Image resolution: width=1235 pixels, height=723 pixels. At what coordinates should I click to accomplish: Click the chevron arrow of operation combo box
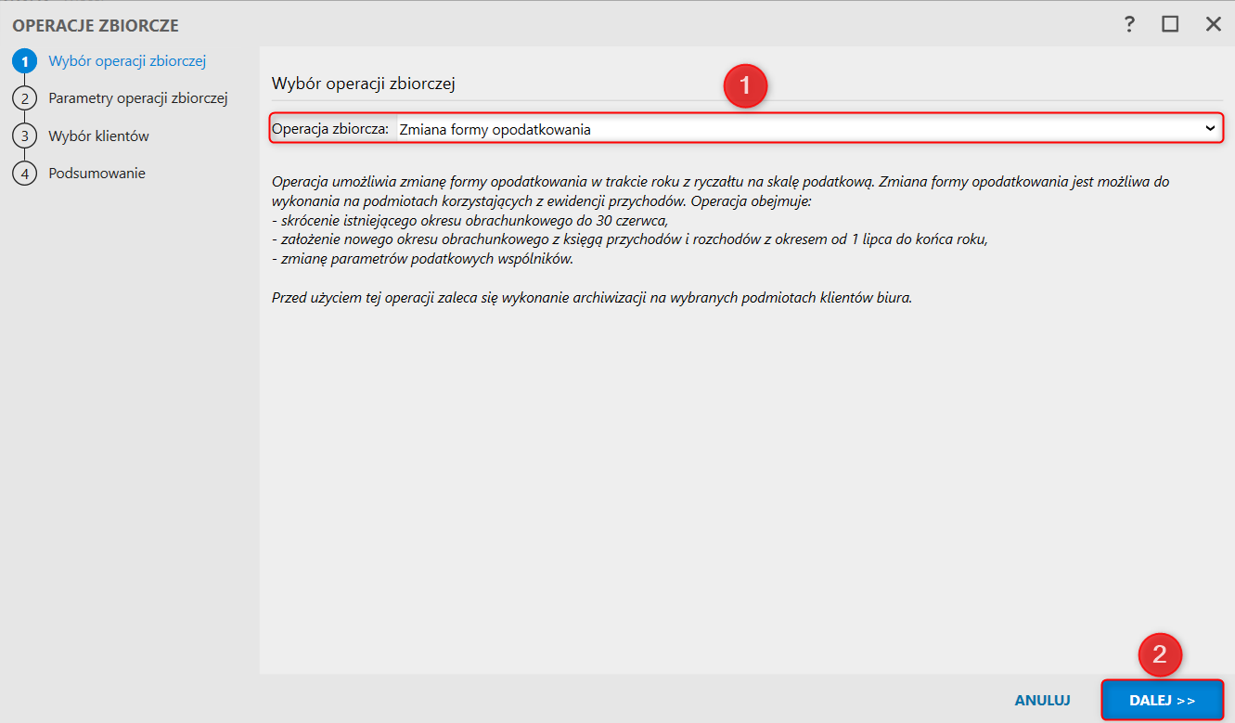(1210, 128)
